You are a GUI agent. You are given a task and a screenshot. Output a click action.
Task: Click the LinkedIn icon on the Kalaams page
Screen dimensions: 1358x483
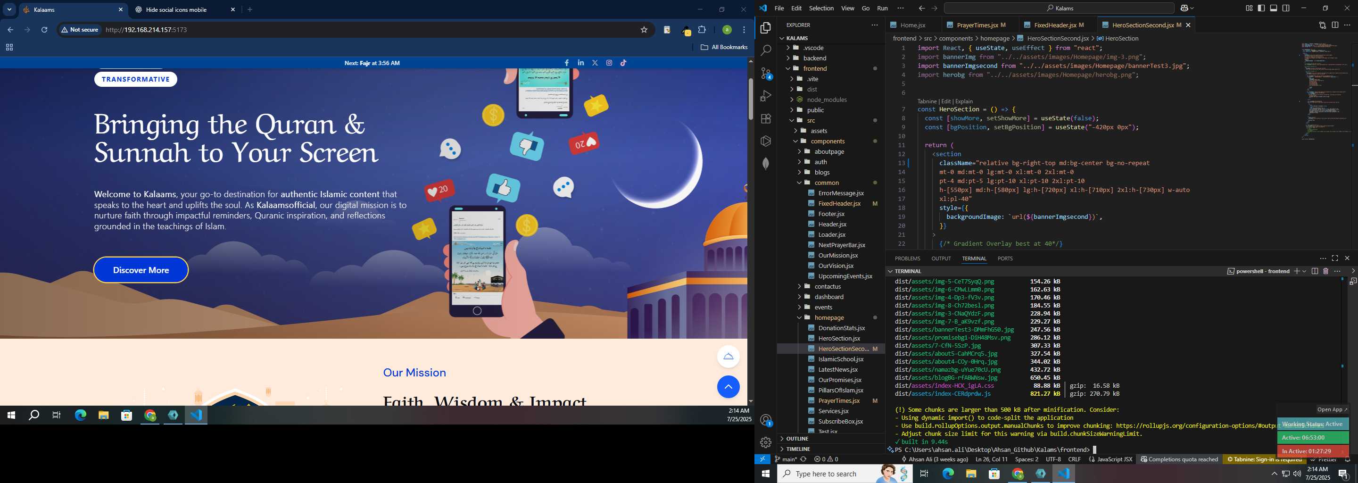click(581, 63)
